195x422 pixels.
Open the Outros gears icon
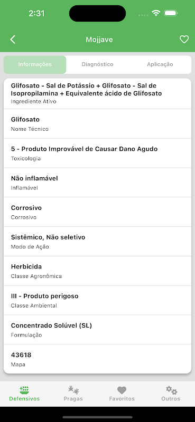coord(171,390)
